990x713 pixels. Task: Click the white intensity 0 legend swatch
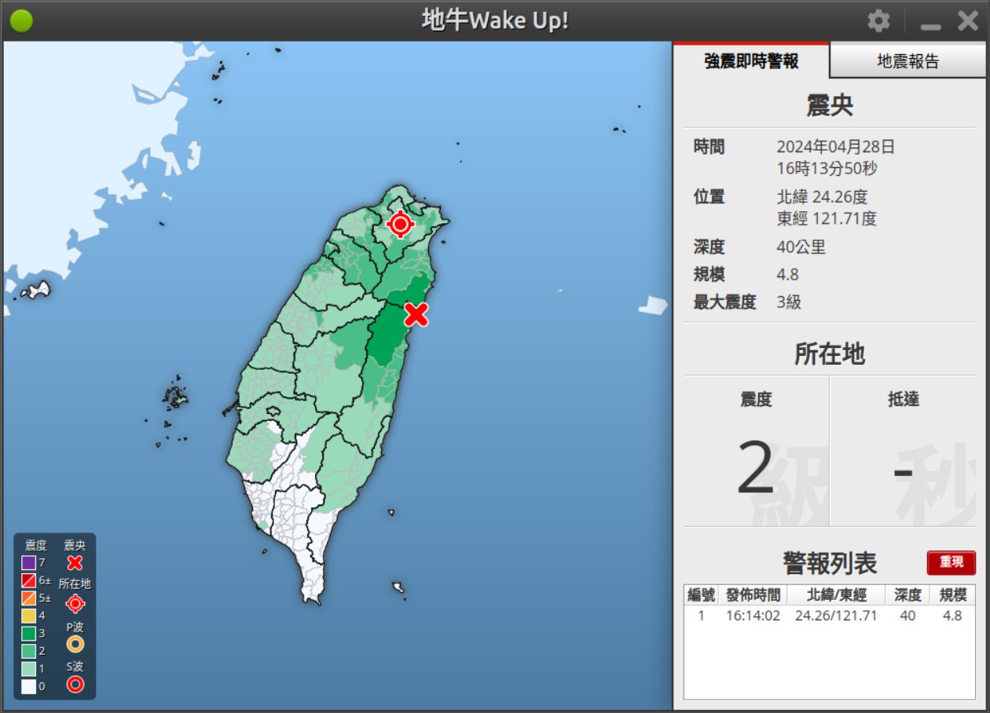[x=29, y=686]
